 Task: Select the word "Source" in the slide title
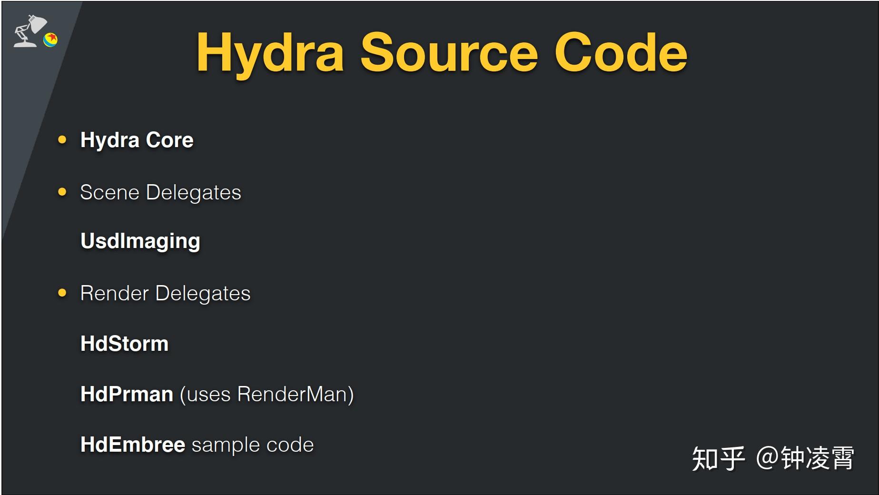pos(449,52)
